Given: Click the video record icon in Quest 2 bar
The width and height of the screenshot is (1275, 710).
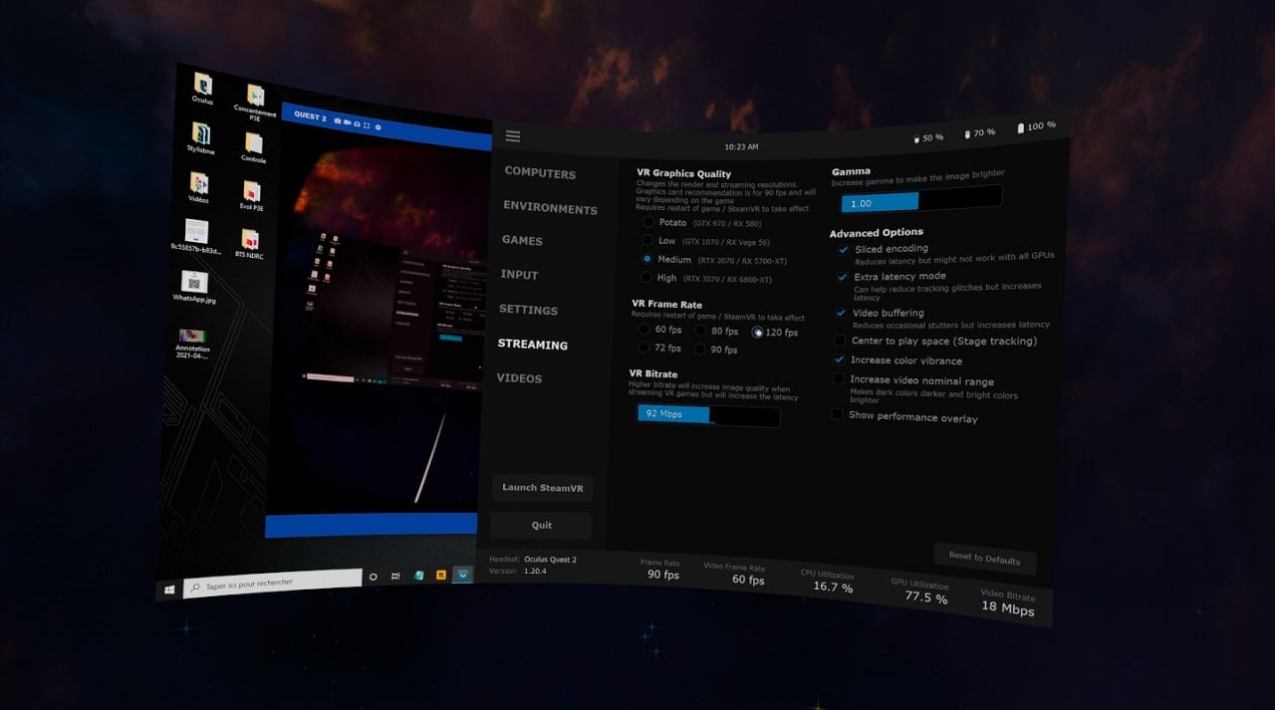Looking at the screenshot, I should [347, 120].
